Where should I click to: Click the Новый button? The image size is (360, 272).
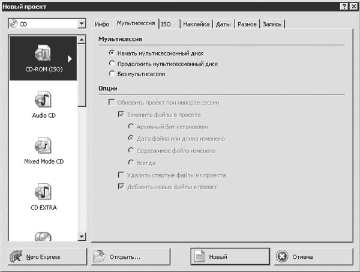coord(230,256)
